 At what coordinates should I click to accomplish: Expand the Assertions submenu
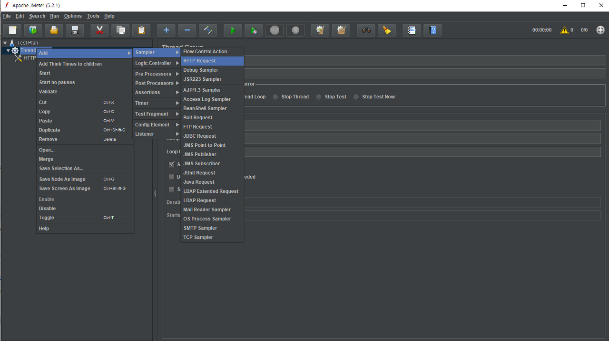[157, 93]
